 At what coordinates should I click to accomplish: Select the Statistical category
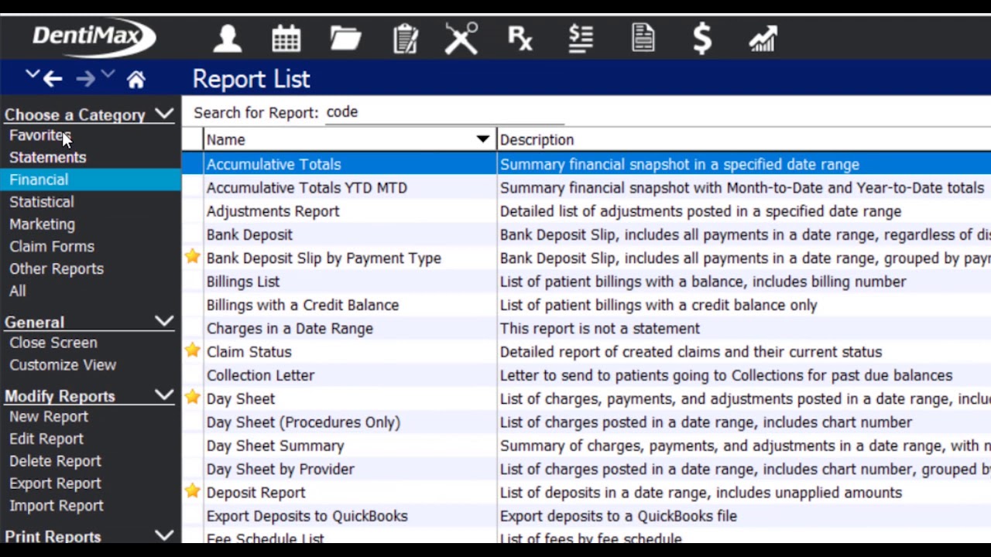click(42, 202)
